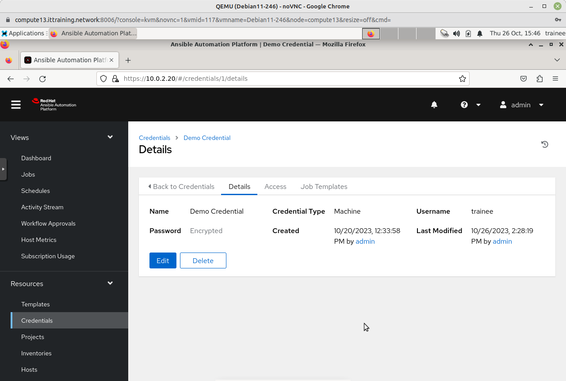Screen dimensions: 566x381
Task: Click the battery power tray icon
Action: 468,34
